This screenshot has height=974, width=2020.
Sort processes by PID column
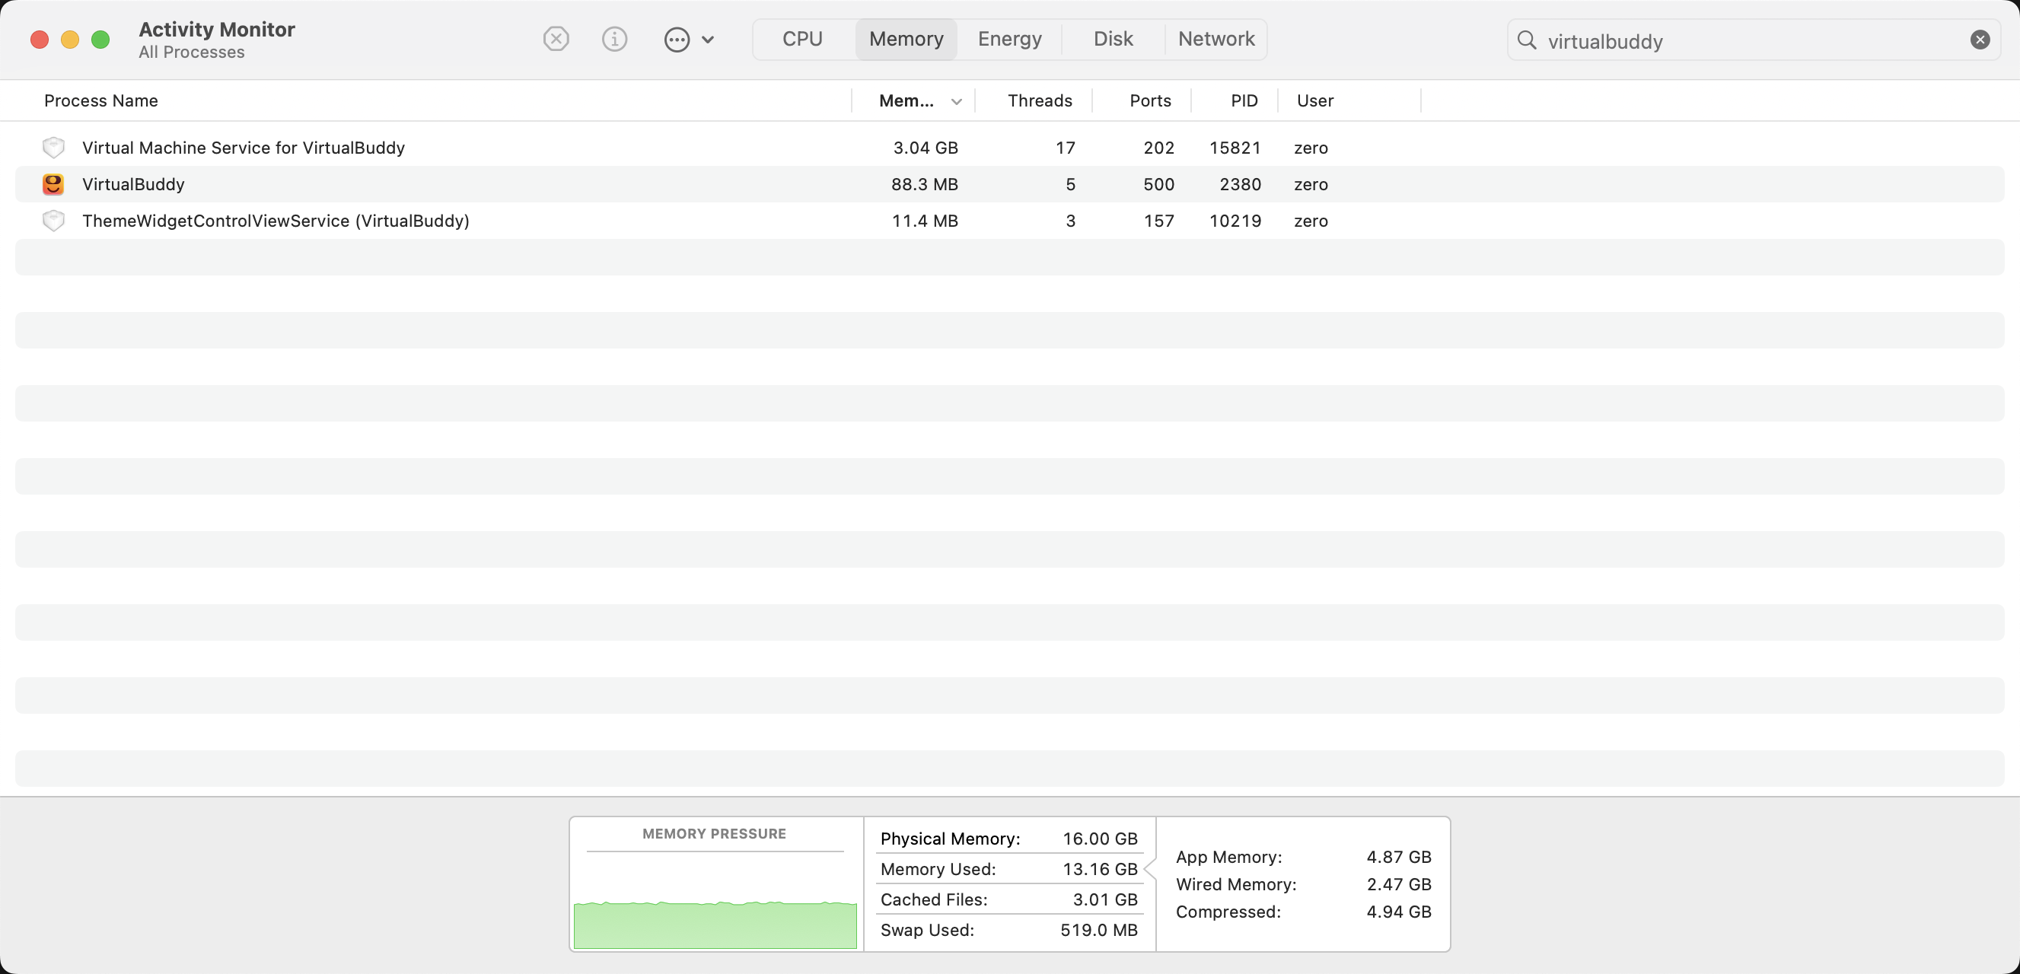(x=1244, y=100)
